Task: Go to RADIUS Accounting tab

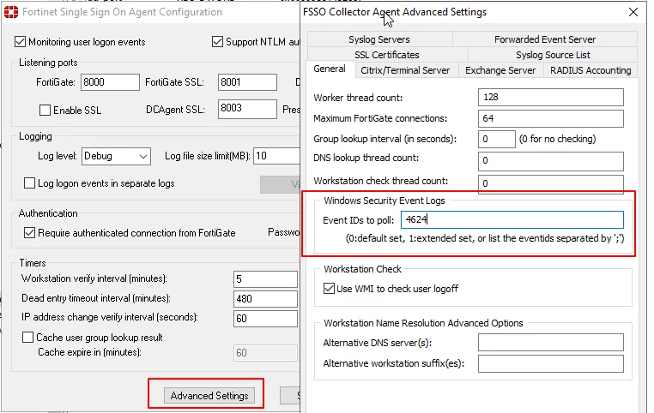Action: (590, 70)
